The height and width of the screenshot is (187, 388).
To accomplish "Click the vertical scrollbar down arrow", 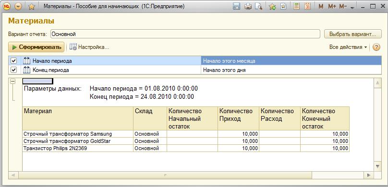I will click(x=377, y=166).
